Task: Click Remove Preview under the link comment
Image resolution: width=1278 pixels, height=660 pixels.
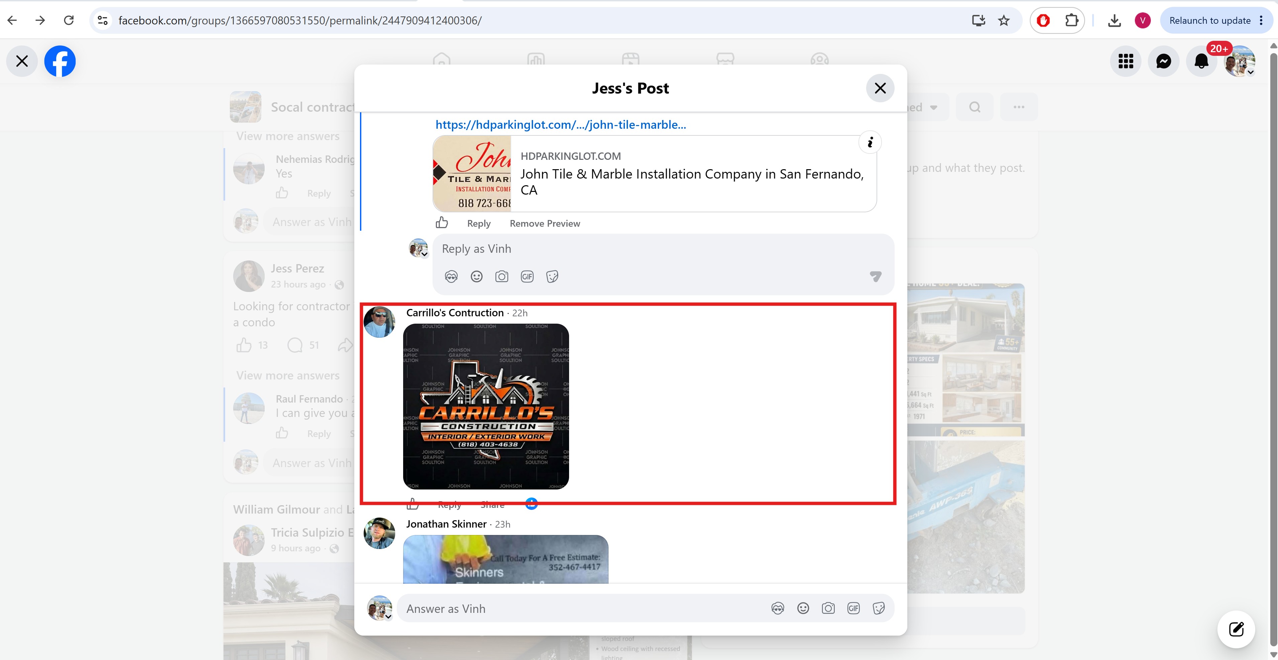Action: (x=545, y=224)
